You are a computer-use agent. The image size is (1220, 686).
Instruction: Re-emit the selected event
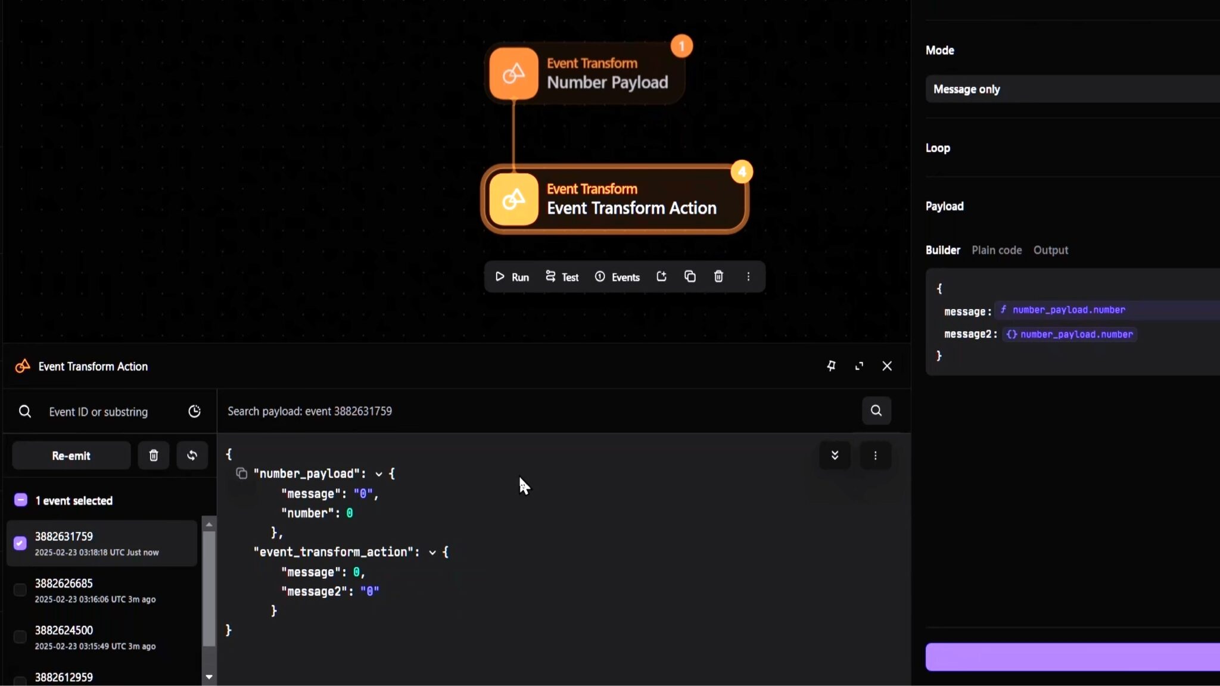70,456
